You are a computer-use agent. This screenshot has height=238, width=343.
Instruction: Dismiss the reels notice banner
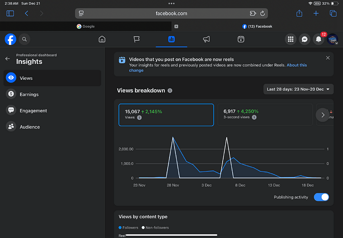click(x=328, y=58)
